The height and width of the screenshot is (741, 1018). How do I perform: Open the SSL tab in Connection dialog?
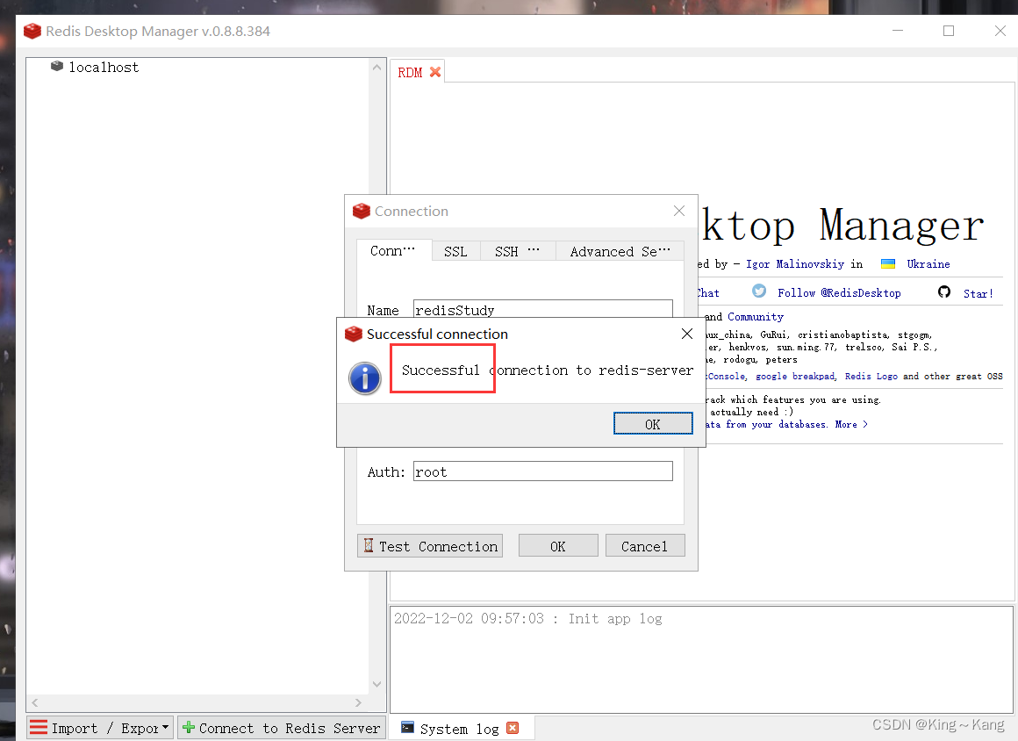[455, 251]
